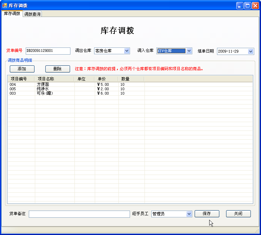Viewport: 261px width, 235px height.
Task: Expand the 填单日期 date picker arrow
Action: coord(251,51)
